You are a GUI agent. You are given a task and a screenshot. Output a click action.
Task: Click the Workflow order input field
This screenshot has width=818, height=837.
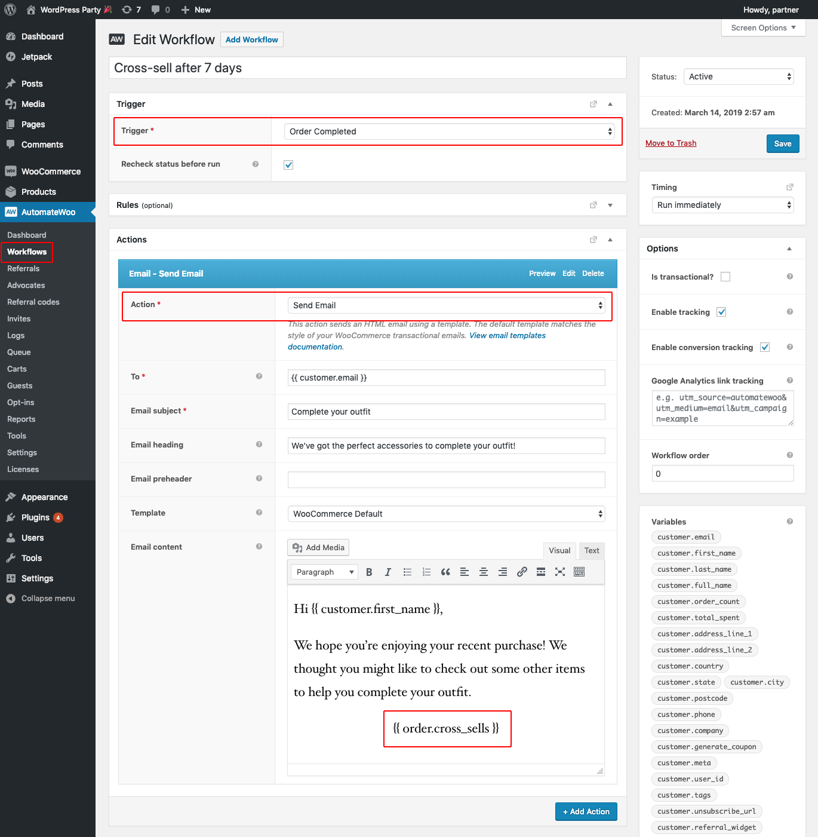pos(722,474)
